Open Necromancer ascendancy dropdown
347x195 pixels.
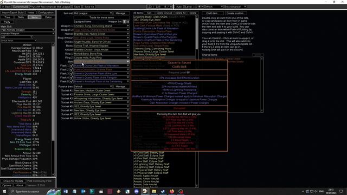236,6
